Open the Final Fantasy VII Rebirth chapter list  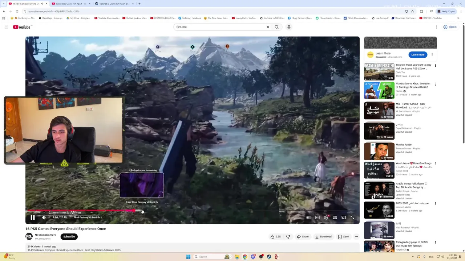88,217
